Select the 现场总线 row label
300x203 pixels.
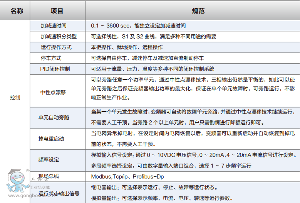49,176
